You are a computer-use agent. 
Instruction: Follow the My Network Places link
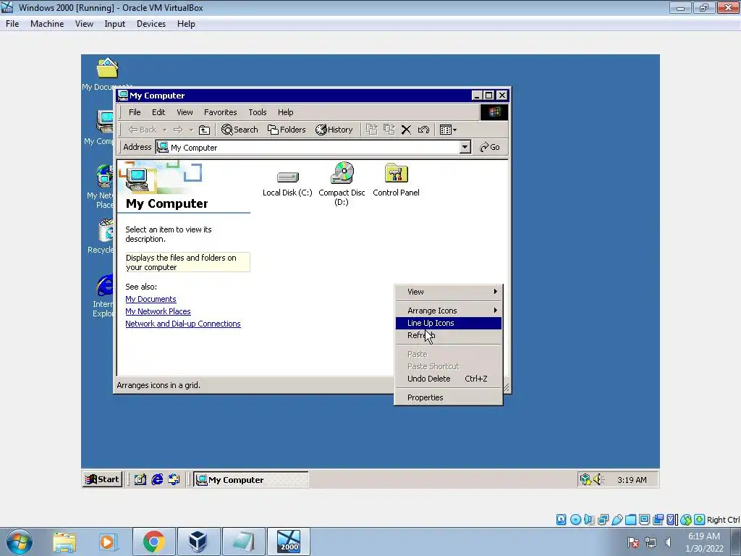[158, 311]
